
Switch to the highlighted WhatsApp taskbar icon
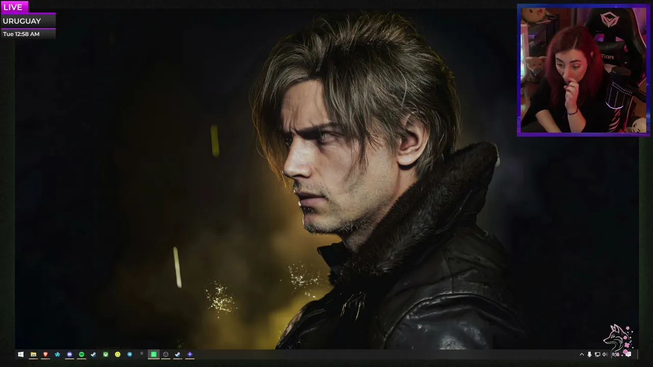coord(154,354)
